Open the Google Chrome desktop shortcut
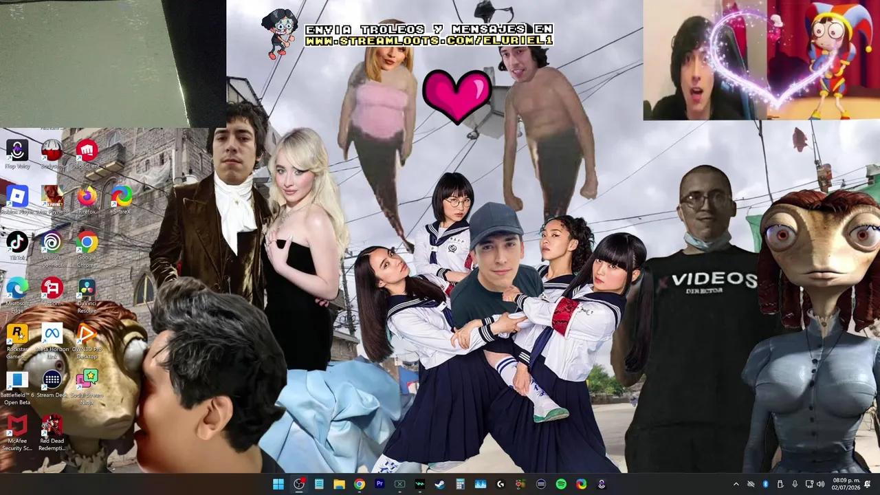 coord(87,249)
